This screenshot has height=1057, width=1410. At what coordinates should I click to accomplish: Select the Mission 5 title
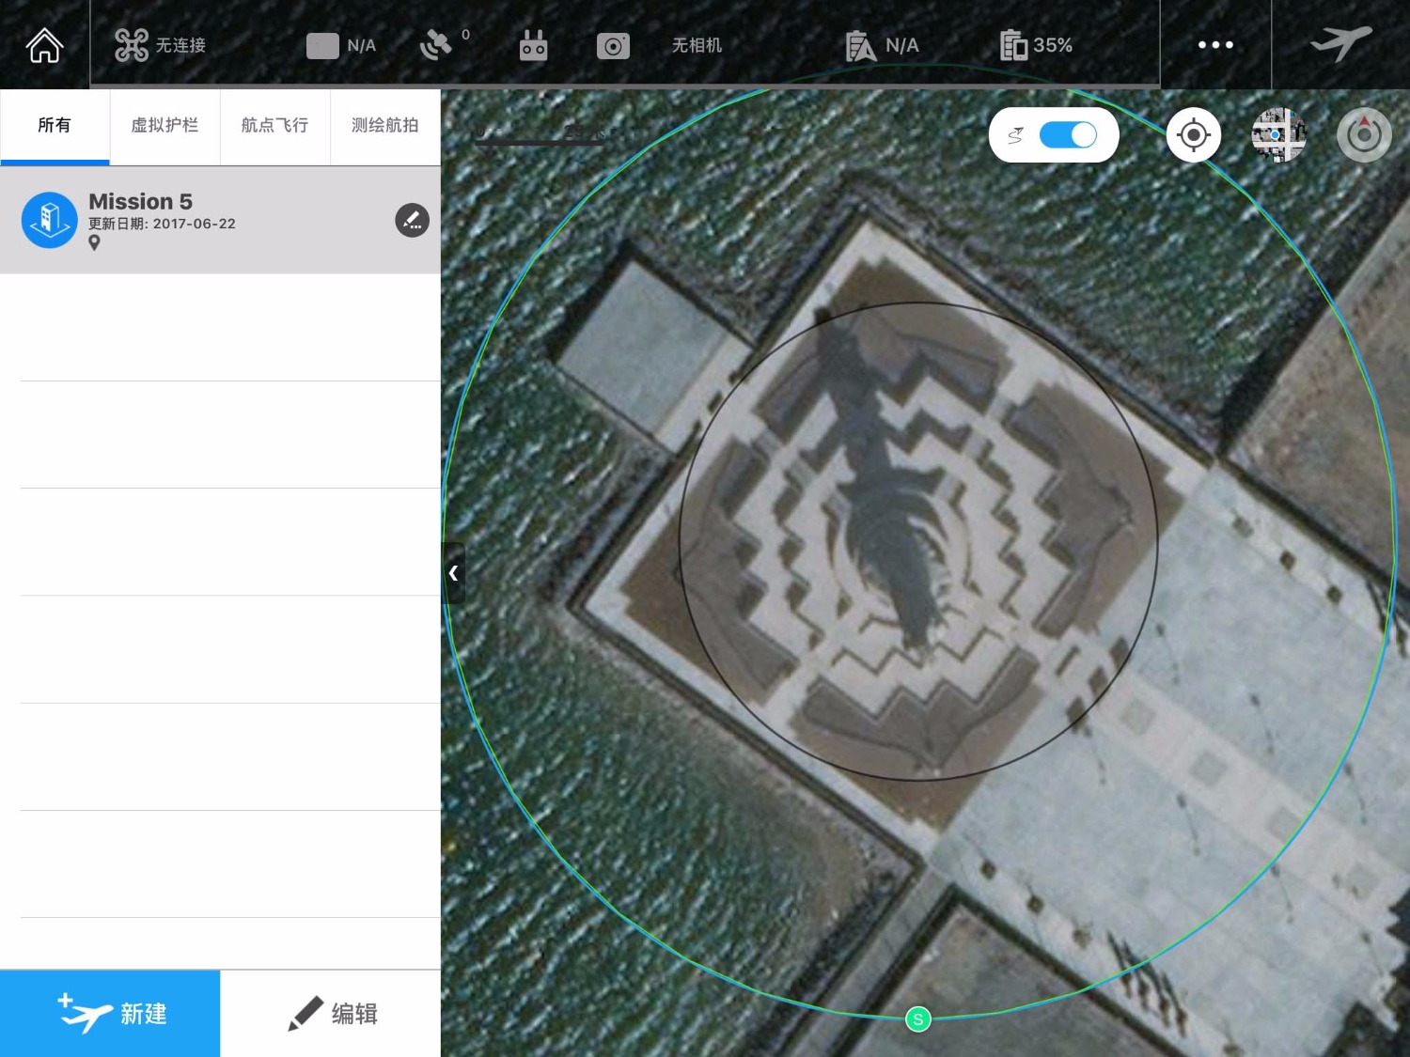140,201
